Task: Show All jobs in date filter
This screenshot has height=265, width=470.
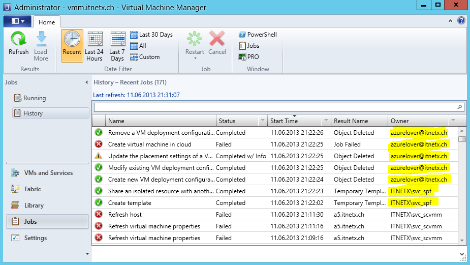Action: tap(138, 46)
